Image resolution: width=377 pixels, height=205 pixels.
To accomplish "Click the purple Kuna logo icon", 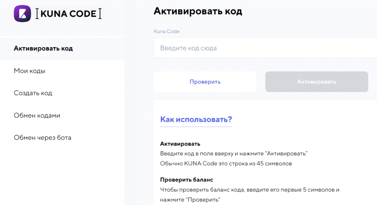I will click(22, 14).
